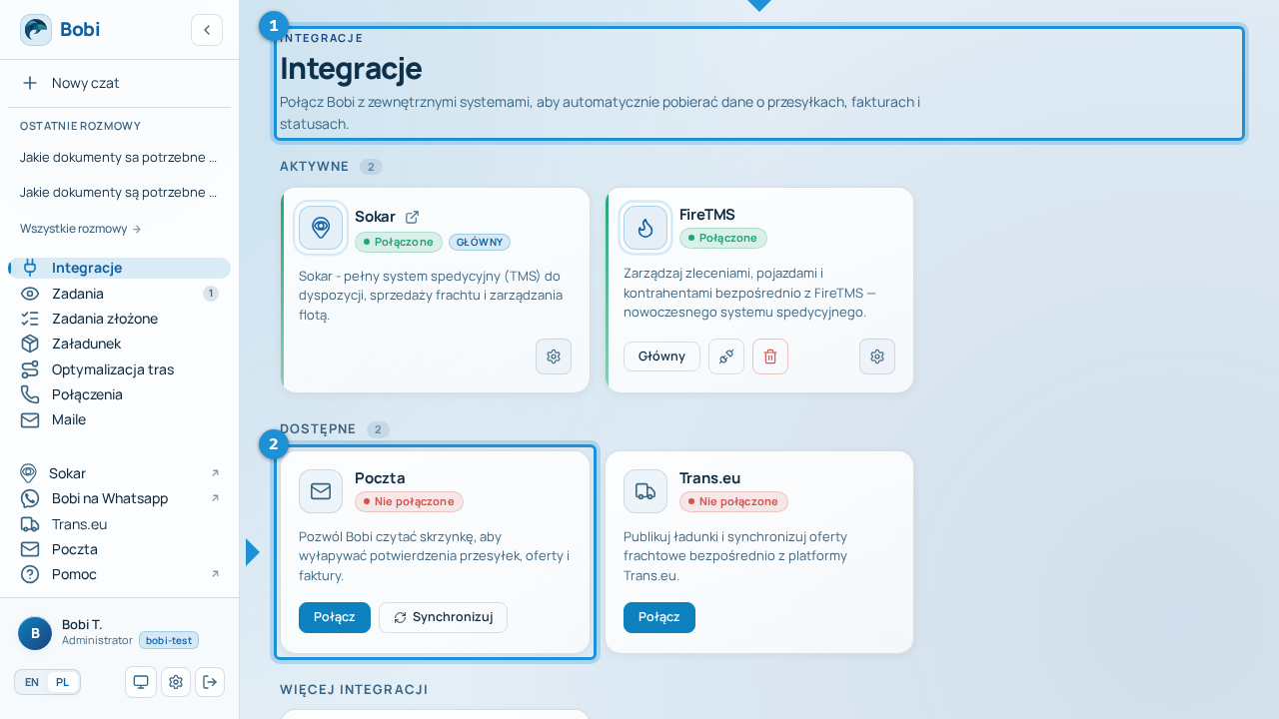Viewport: 1279px width, 719px height.
Task: Open the Pomoc help link
Action: tap(120, 574)
